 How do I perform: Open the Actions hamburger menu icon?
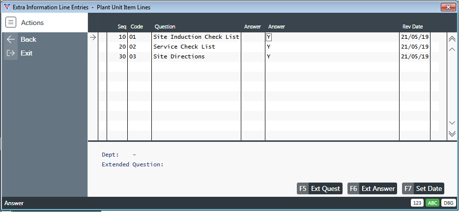click(11, 22)
